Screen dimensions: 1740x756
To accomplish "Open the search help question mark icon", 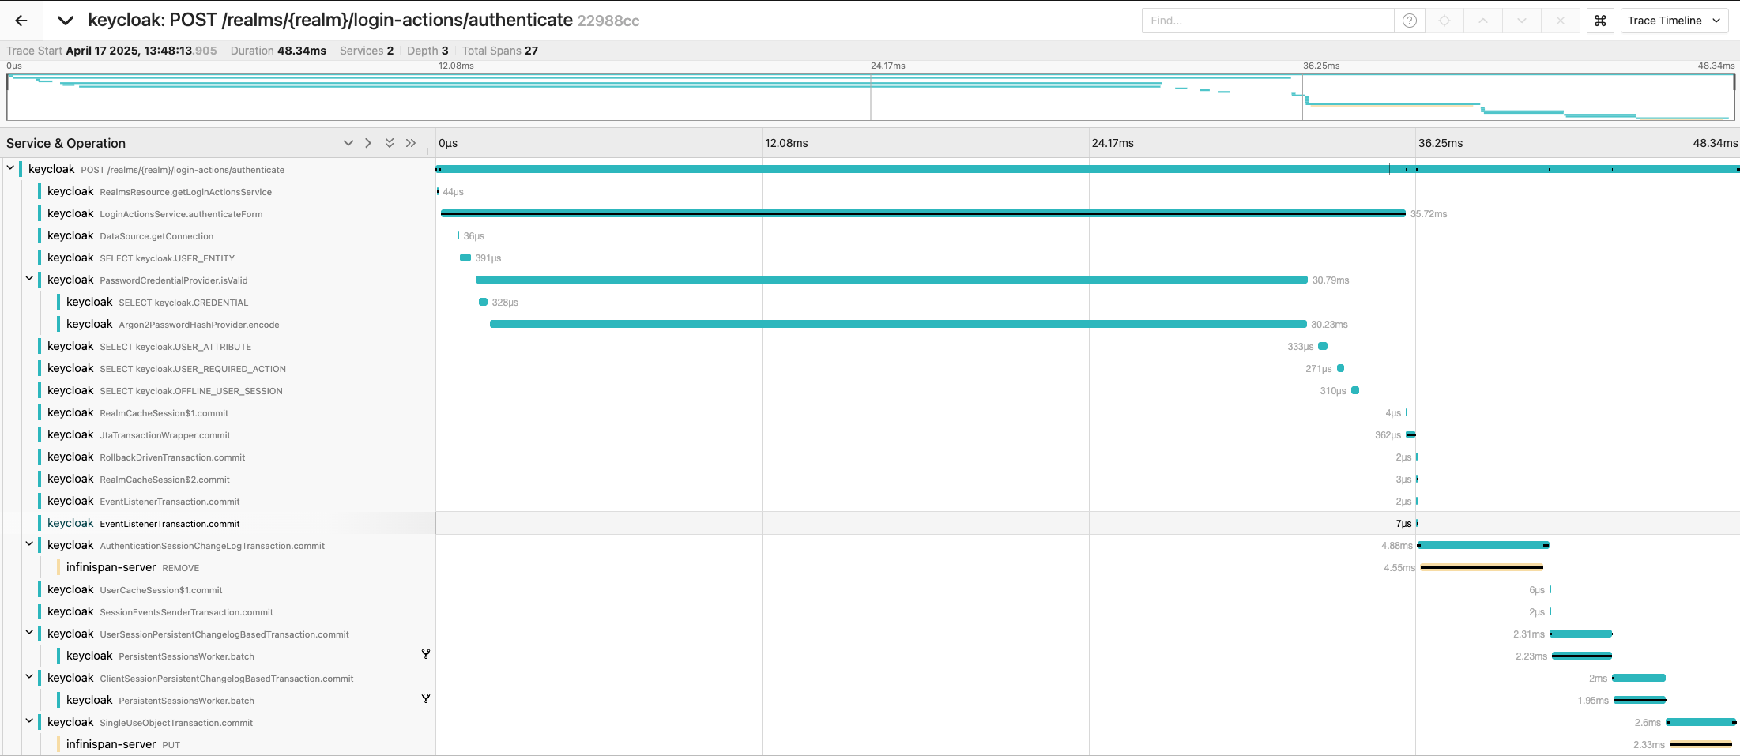I will pos(1409,21).
